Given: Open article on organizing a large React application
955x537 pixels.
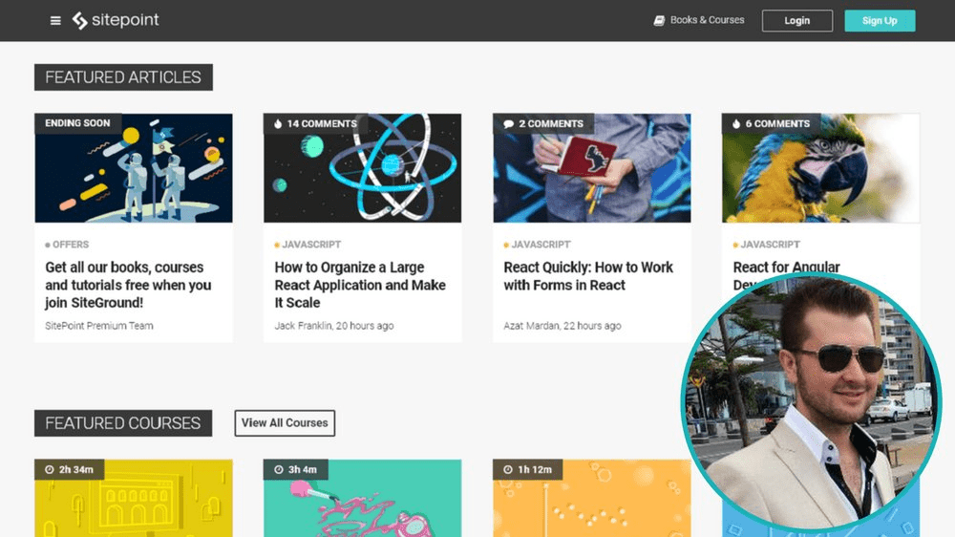Looking at the screenshot, I should pos(360,285).
